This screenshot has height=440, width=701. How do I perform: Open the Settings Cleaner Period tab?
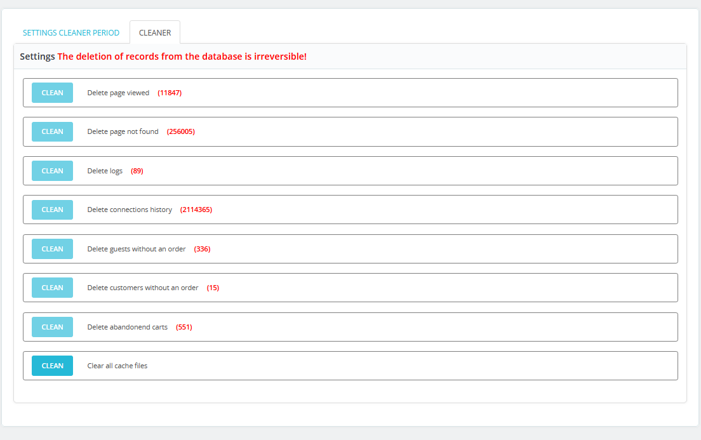[x=71, y=32]
